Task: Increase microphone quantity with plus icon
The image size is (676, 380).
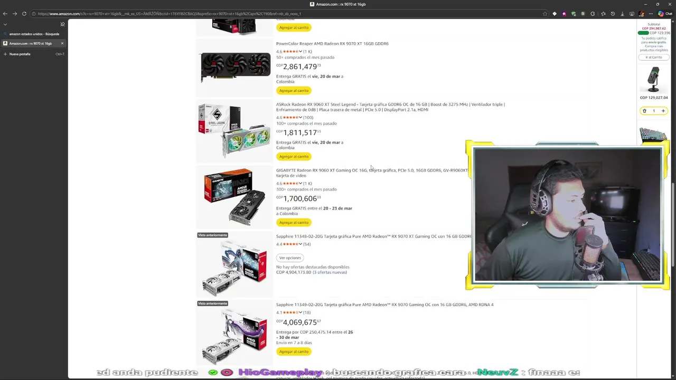Action: coord(663,111)
